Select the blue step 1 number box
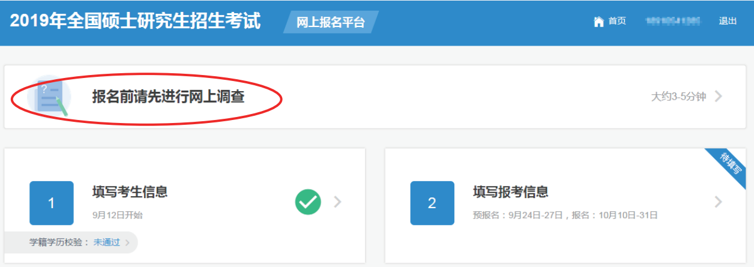 coord(52,203)
